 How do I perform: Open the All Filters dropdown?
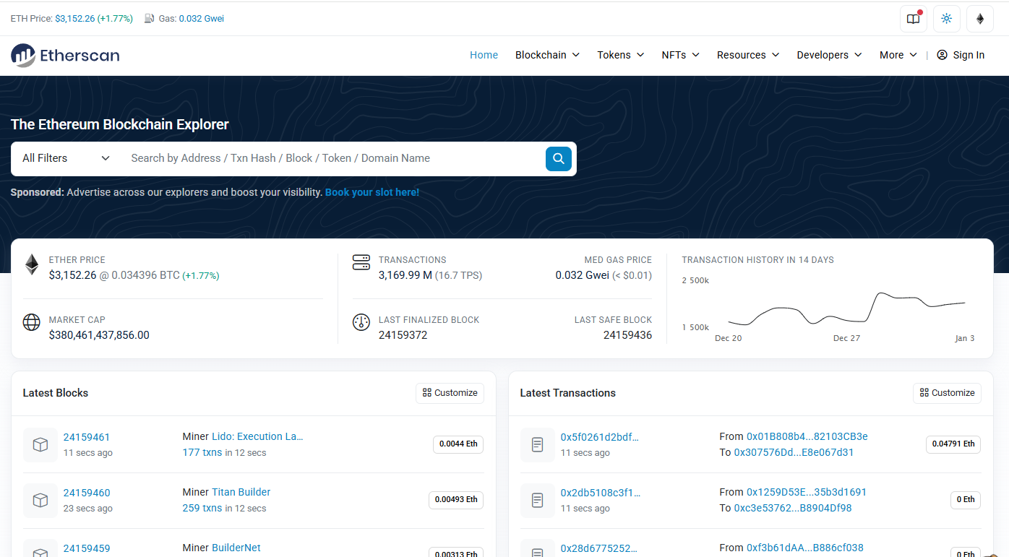pos(66,158)
